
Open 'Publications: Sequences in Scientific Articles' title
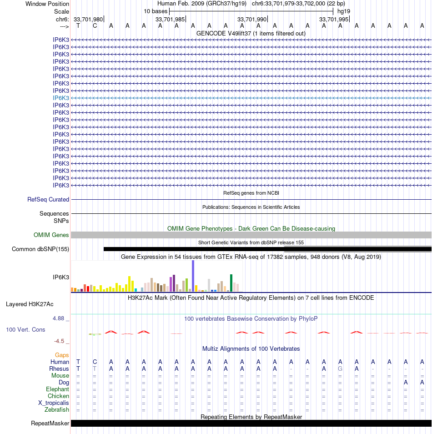pos(251,207)
